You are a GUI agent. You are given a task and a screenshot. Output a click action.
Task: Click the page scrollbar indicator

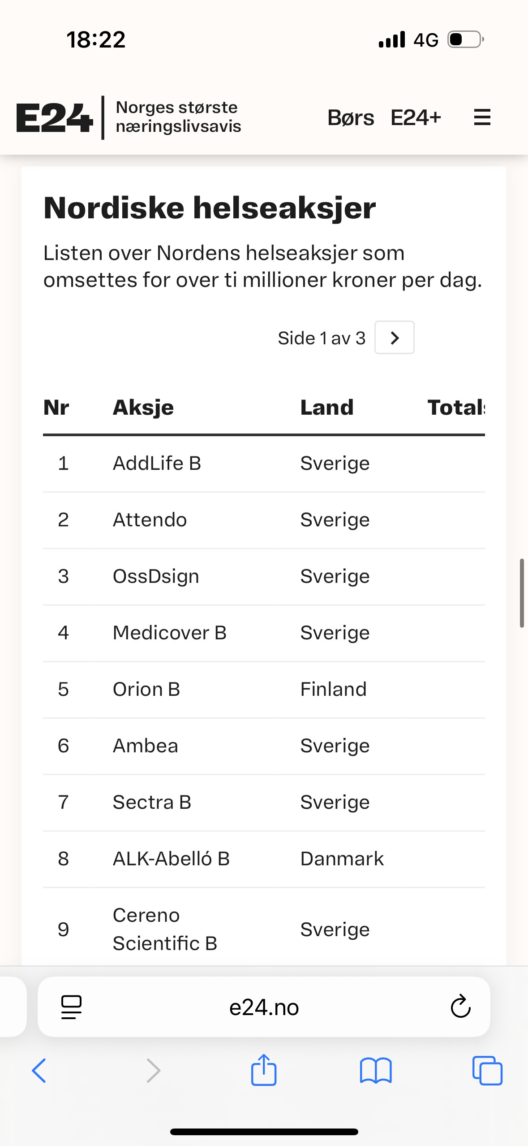pyautogui.click(x=522, y=593)
